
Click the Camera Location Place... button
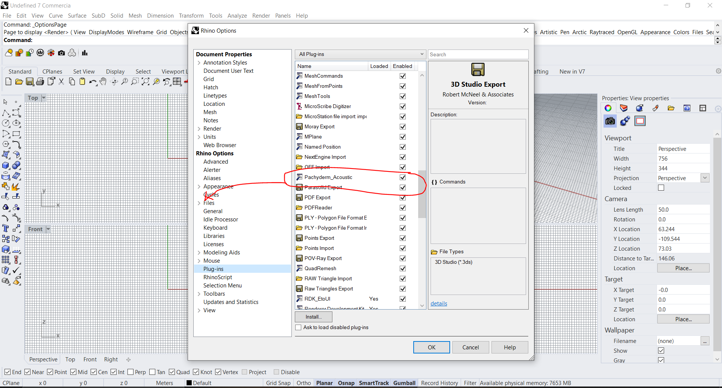coord(683,268)
